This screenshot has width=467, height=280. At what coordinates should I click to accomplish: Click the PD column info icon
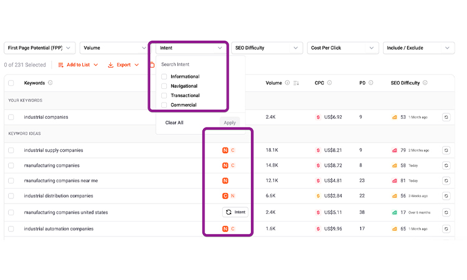(371, 83)
